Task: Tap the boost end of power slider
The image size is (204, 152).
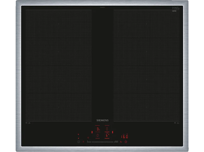Action: click(x=116, y=142)
